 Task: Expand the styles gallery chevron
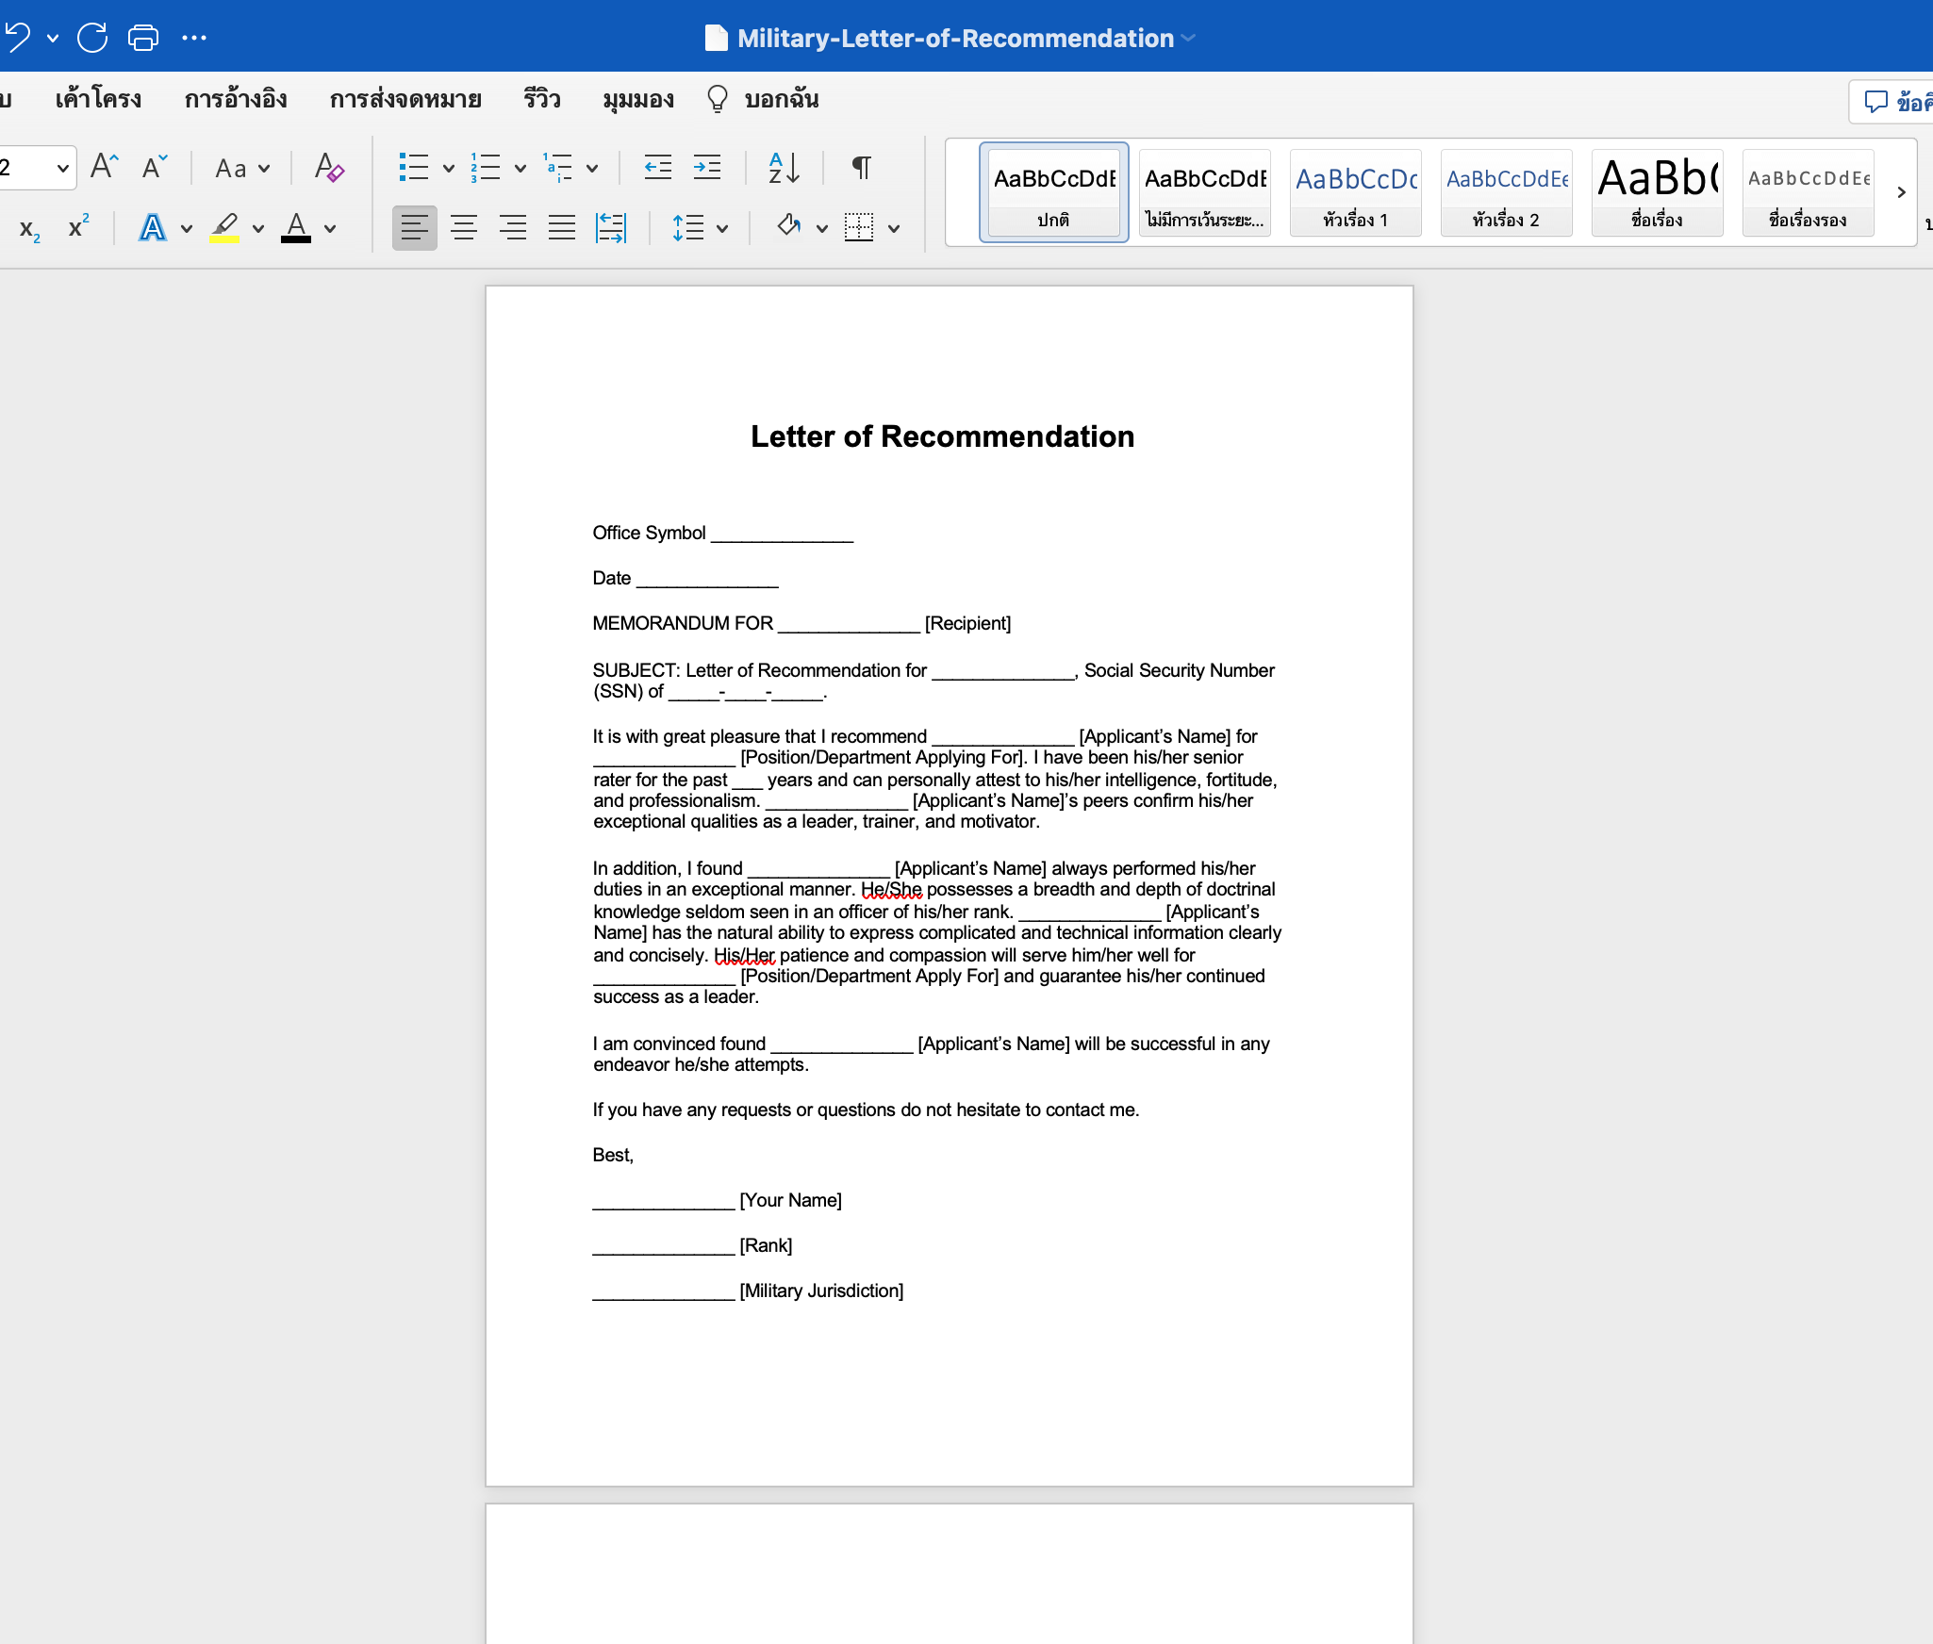click(x=1901, y=192)
